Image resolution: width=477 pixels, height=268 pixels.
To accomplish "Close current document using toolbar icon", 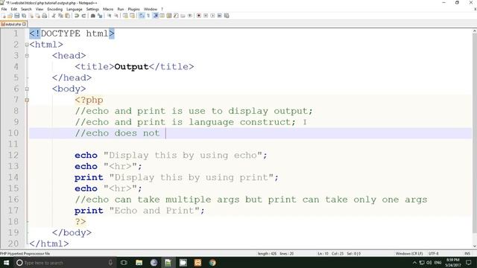I will (31, 16).
